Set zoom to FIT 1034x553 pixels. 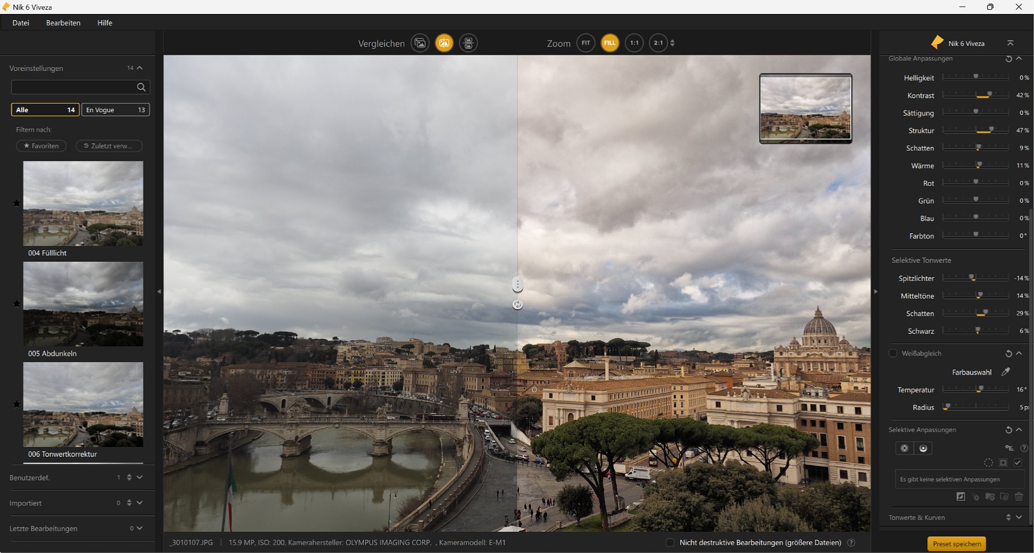586,43
